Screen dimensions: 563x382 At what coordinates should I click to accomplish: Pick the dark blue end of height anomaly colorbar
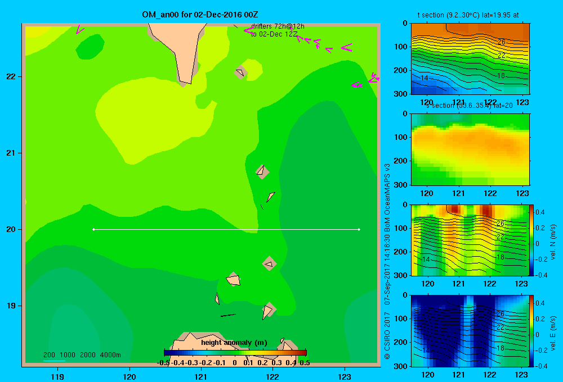tap(167, 353)
